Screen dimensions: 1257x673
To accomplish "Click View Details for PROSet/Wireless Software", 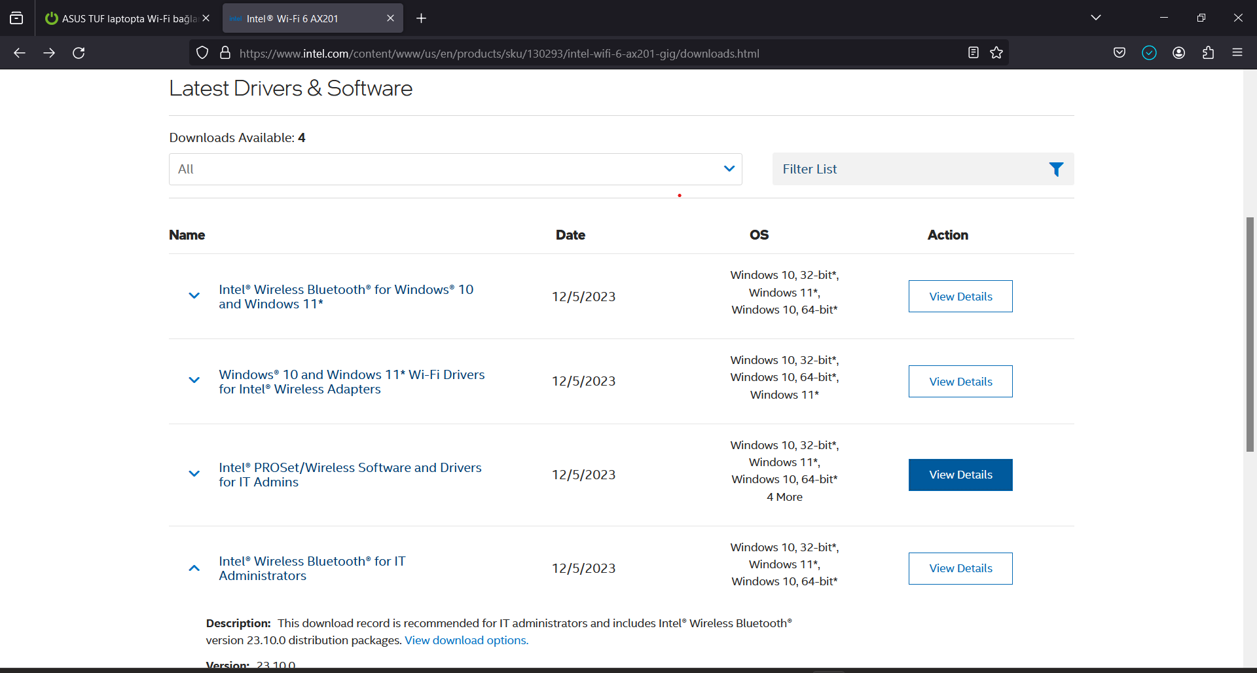I will tap(960, 475).
